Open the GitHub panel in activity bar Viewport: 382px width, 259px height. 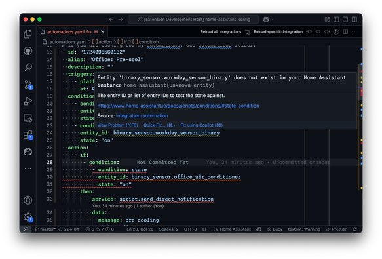(x=28, y=50)
